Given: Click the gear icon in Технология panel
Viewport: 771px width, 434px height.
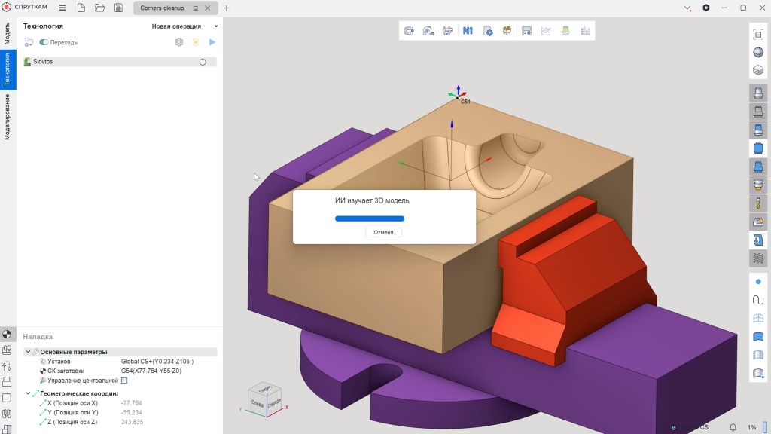Looking at the screenshot, I should pos(179,42).
